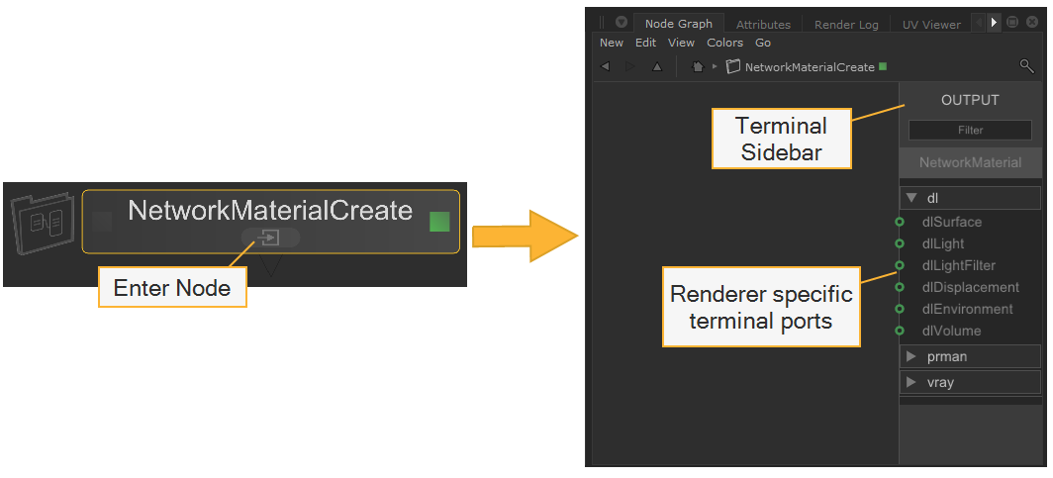Click the dark square at the node's left
Screen dimensions: 1053x478
tap(102, 222)
